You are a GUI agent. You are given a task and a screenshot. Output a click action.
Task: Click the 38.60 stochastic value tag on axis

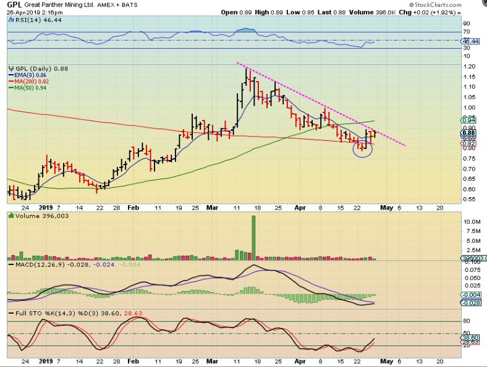click(x=470, y=337)
